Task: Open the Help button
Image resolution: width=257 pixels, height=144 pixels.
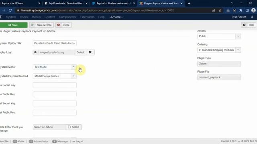Action: pyautogui.click(x=249, y=25)
